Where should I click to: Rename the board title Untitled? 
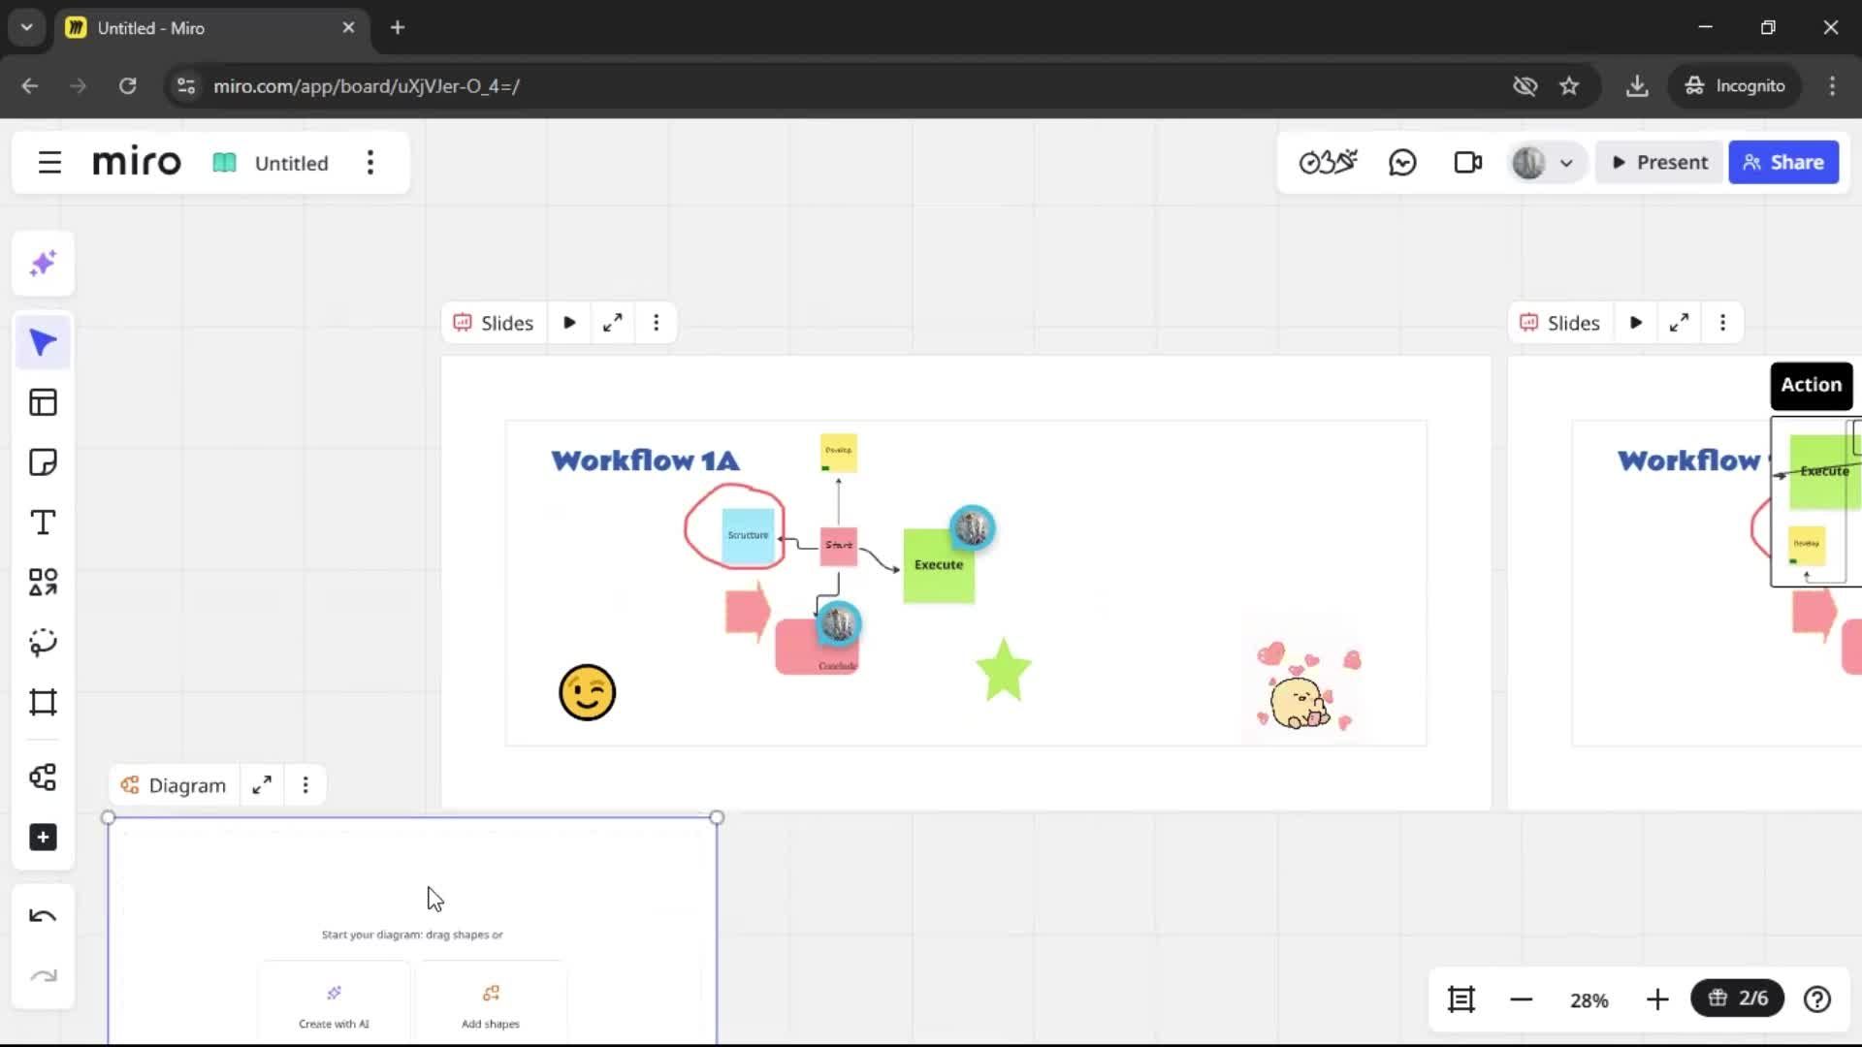(291, 163)
